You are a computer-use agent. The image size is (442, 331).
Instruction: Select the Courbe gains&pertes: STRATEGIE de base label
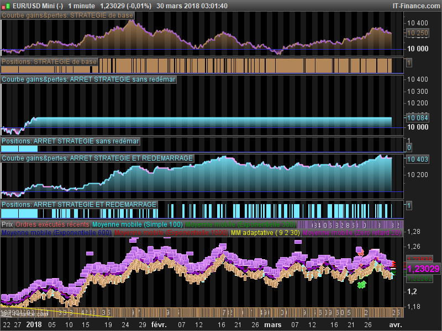(67, 15)
